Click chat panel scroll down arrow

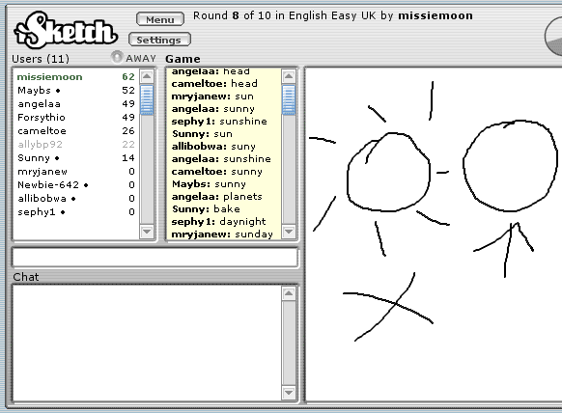[x=289, y=393]
